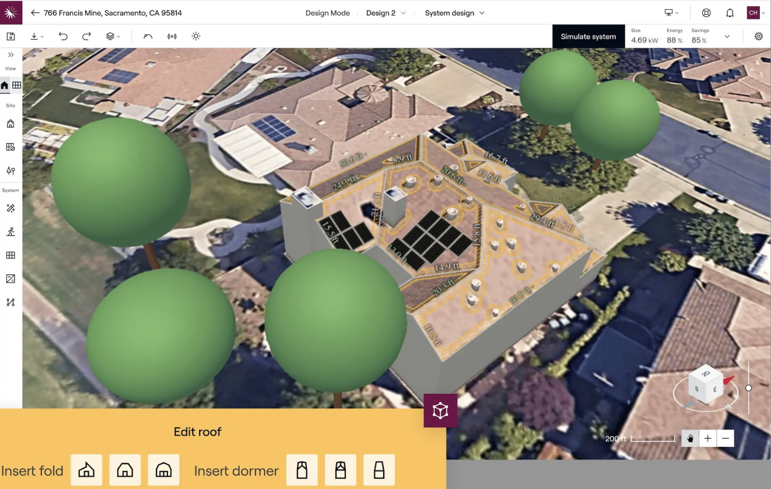Switch to the grid view toggle
This screenshot has height=489, width=771.
[x=17, y=85]
